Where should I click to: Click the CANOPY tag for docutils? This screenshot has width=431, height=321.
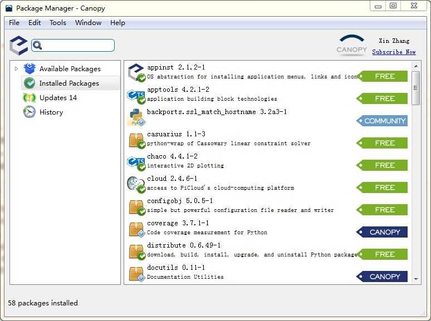382,276
